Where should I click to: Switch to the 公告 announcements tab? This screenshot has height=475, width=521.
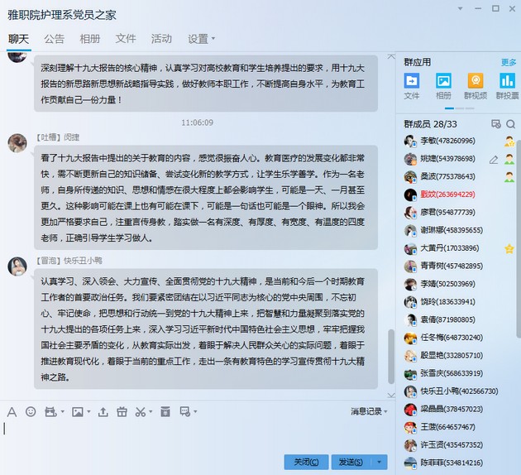point(55,39)
